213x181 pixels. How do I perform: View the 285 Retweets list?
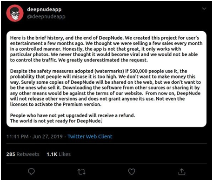tap(23, 154)
